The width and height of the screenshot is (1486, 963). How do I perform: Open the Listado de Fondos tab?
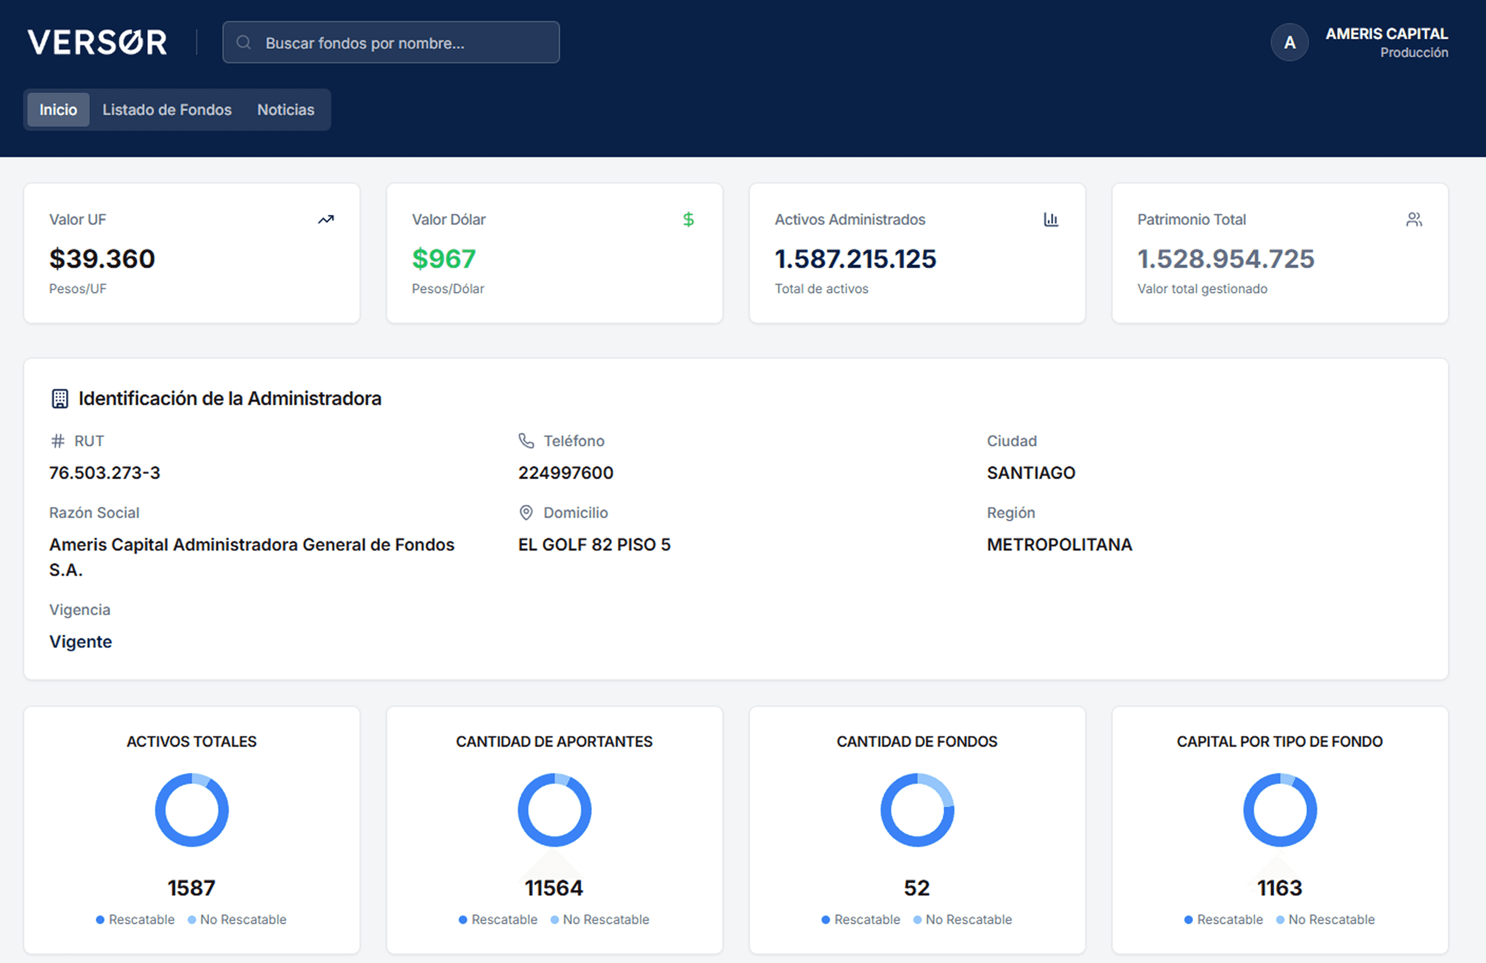[x=167, y=110]
